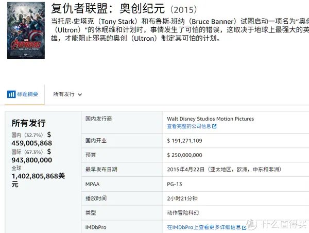Click the domestic gross figure 459,005,868
The height and width of the screenshot is (233, 309).
pos(31,143)
